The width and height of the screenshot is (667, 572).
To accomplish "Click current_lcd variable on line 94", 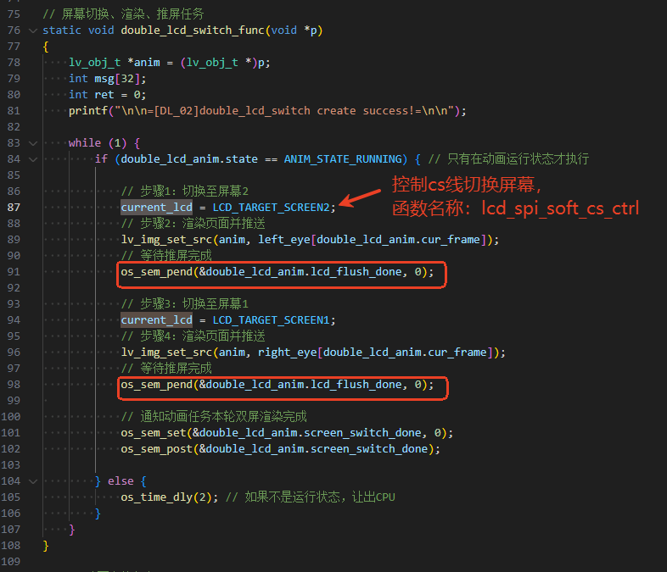I will click(x=156, y=320).
